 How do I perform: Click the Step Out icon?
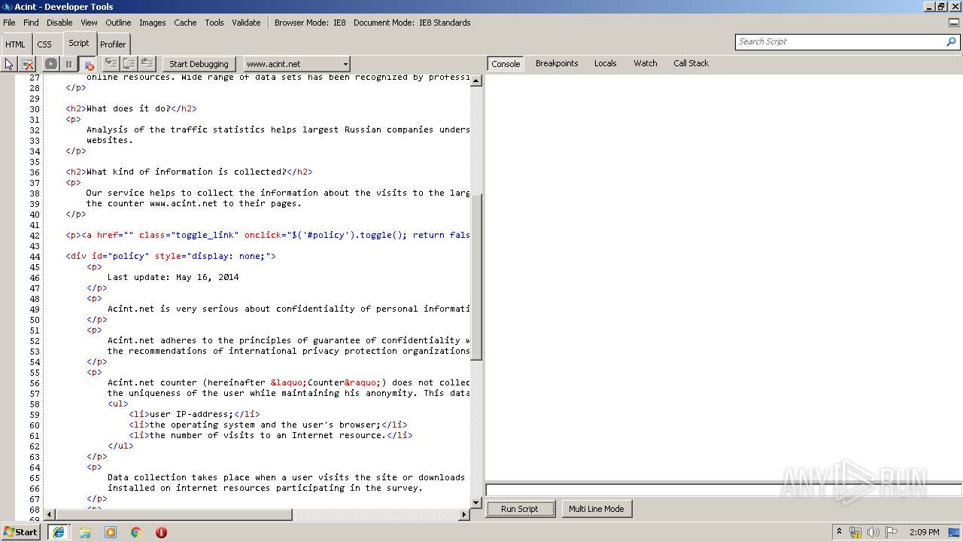[147, 64]
